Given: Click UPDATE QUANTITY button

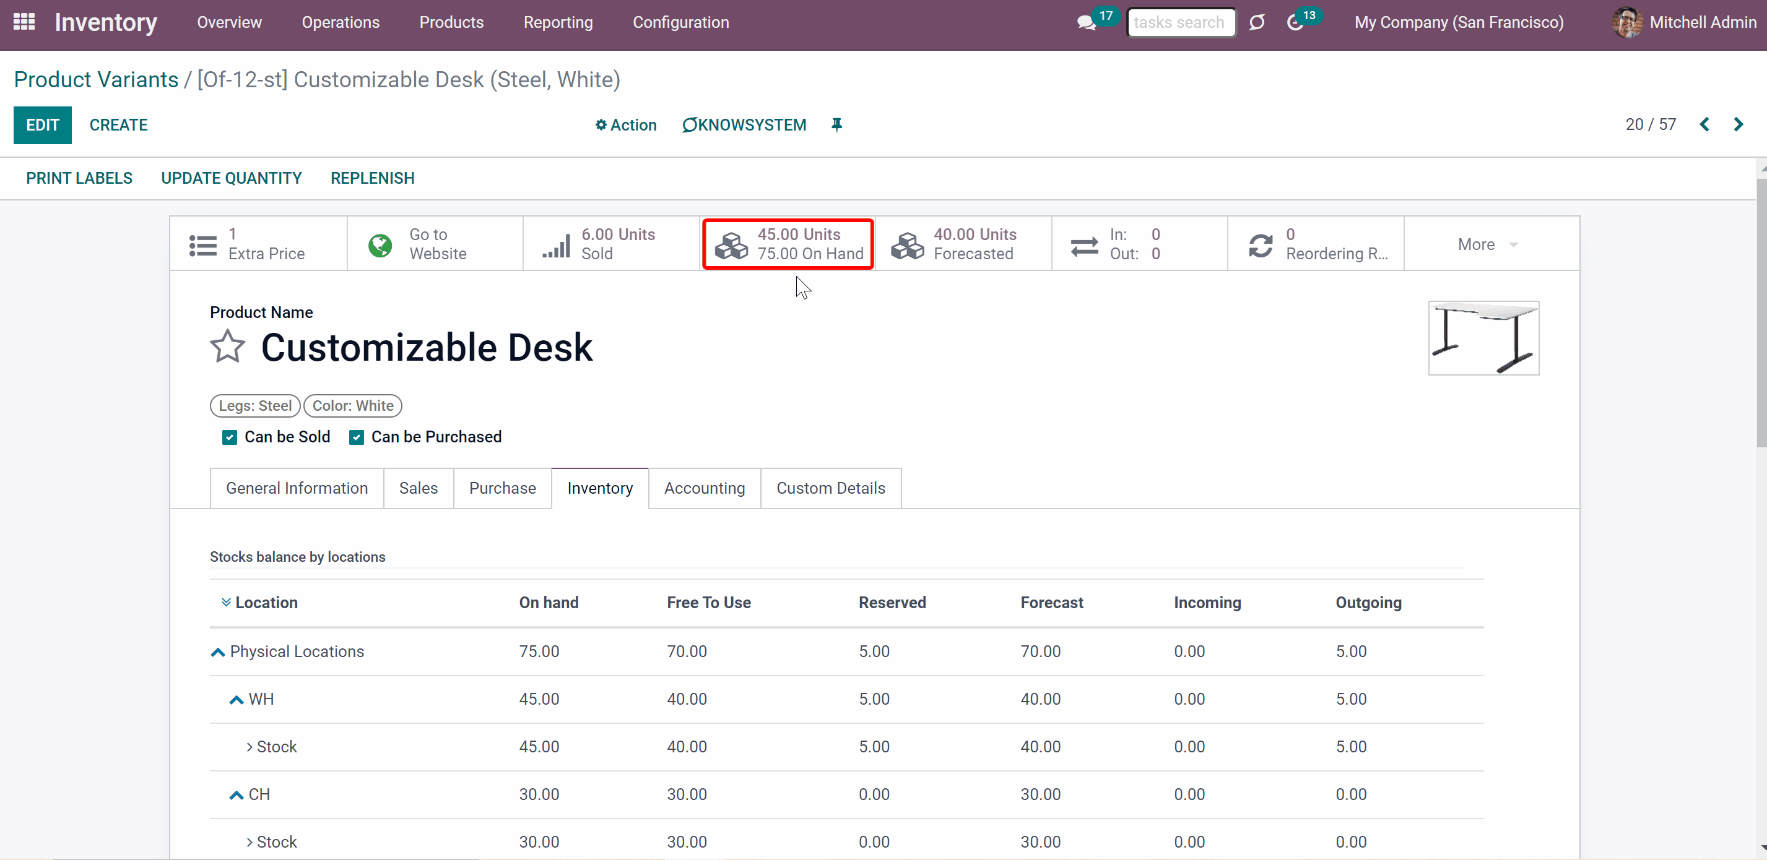Looking at the screenshot, I should (x=231, y=178).
